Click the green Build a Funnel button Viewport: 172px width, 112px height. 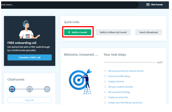tap(77, 32)
